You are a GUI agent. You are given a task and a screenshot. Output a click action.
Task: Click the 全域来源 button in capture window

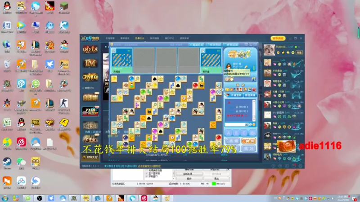(x=189, y=174)
